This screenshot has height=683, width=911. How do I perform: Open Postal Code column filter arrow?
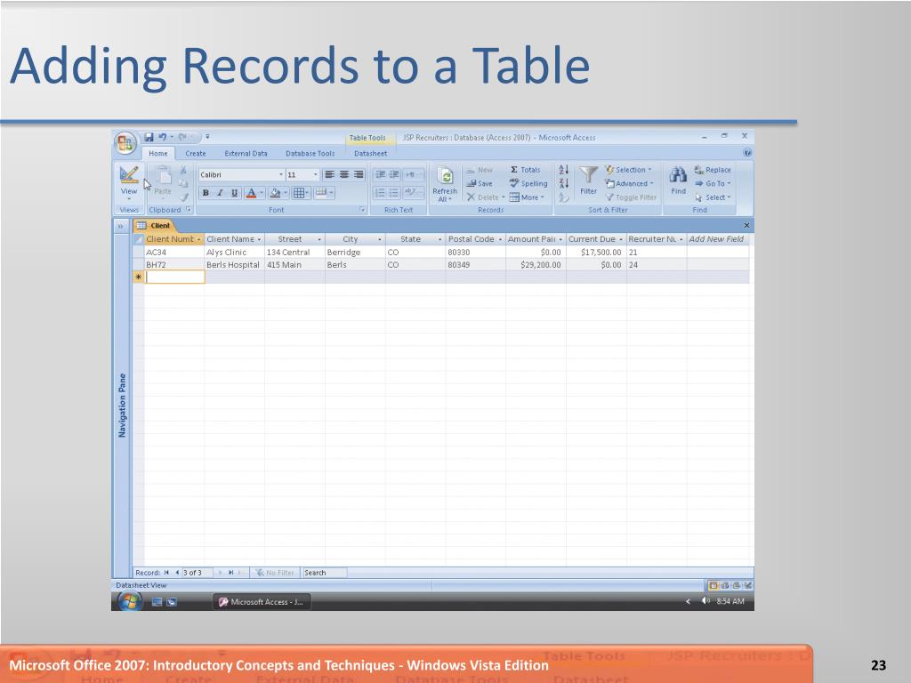pyautogui.click(x=500, y=239)
